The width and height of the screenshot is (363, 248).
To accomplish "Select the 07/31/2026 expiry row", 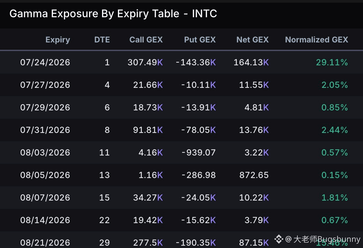I will pos(181,130).
